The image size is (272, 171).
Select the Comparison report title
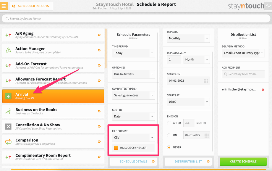27,140
